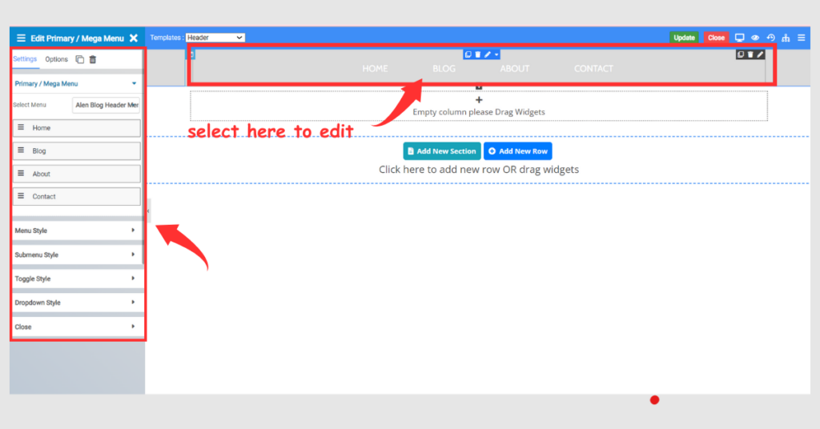Click drag handle of Blog menu item
Image resolution: width=820 pixels, height=429 pixels.
(x=21, y=150)
